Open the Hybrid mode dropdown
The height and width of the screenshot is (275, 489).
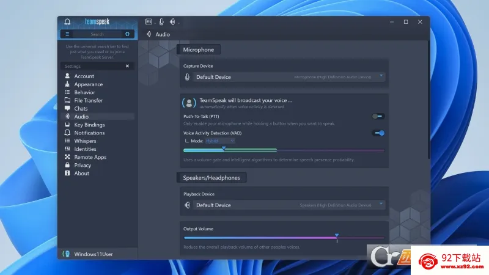220,141
